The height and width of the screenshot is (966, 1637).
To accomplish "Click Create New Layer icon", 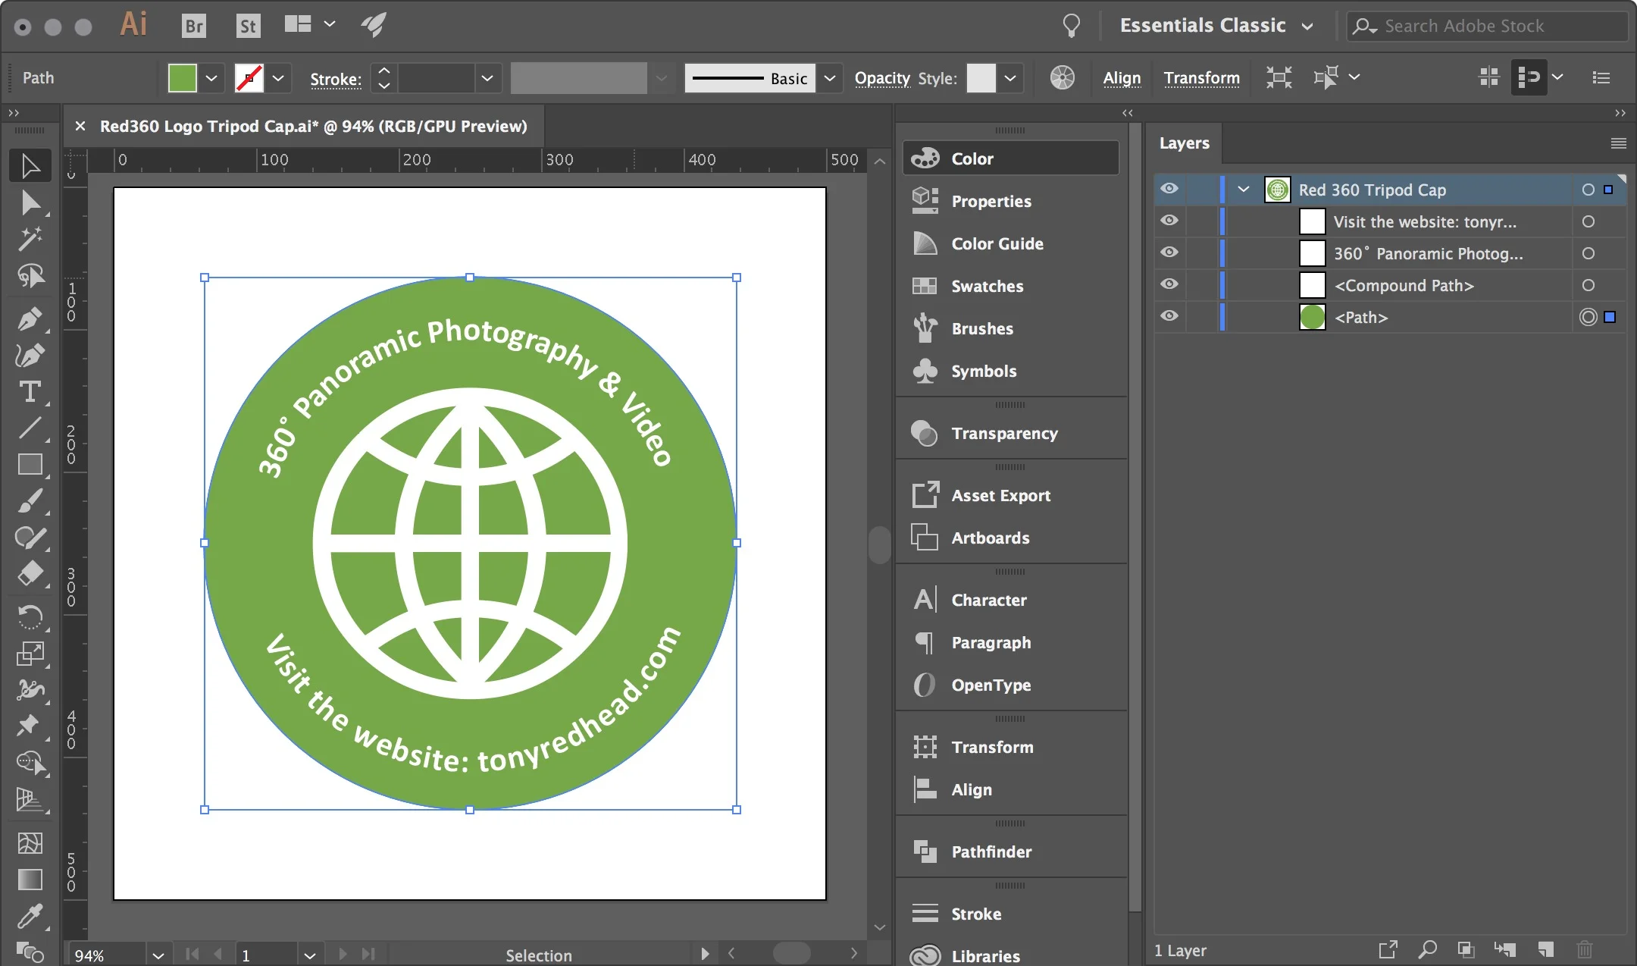I will 1545,949.
